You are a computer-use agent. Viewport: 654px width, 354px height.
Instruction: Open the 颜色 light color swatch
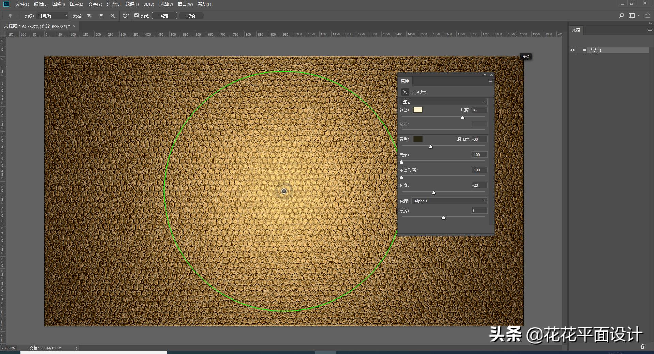click(x=418, y=110)
